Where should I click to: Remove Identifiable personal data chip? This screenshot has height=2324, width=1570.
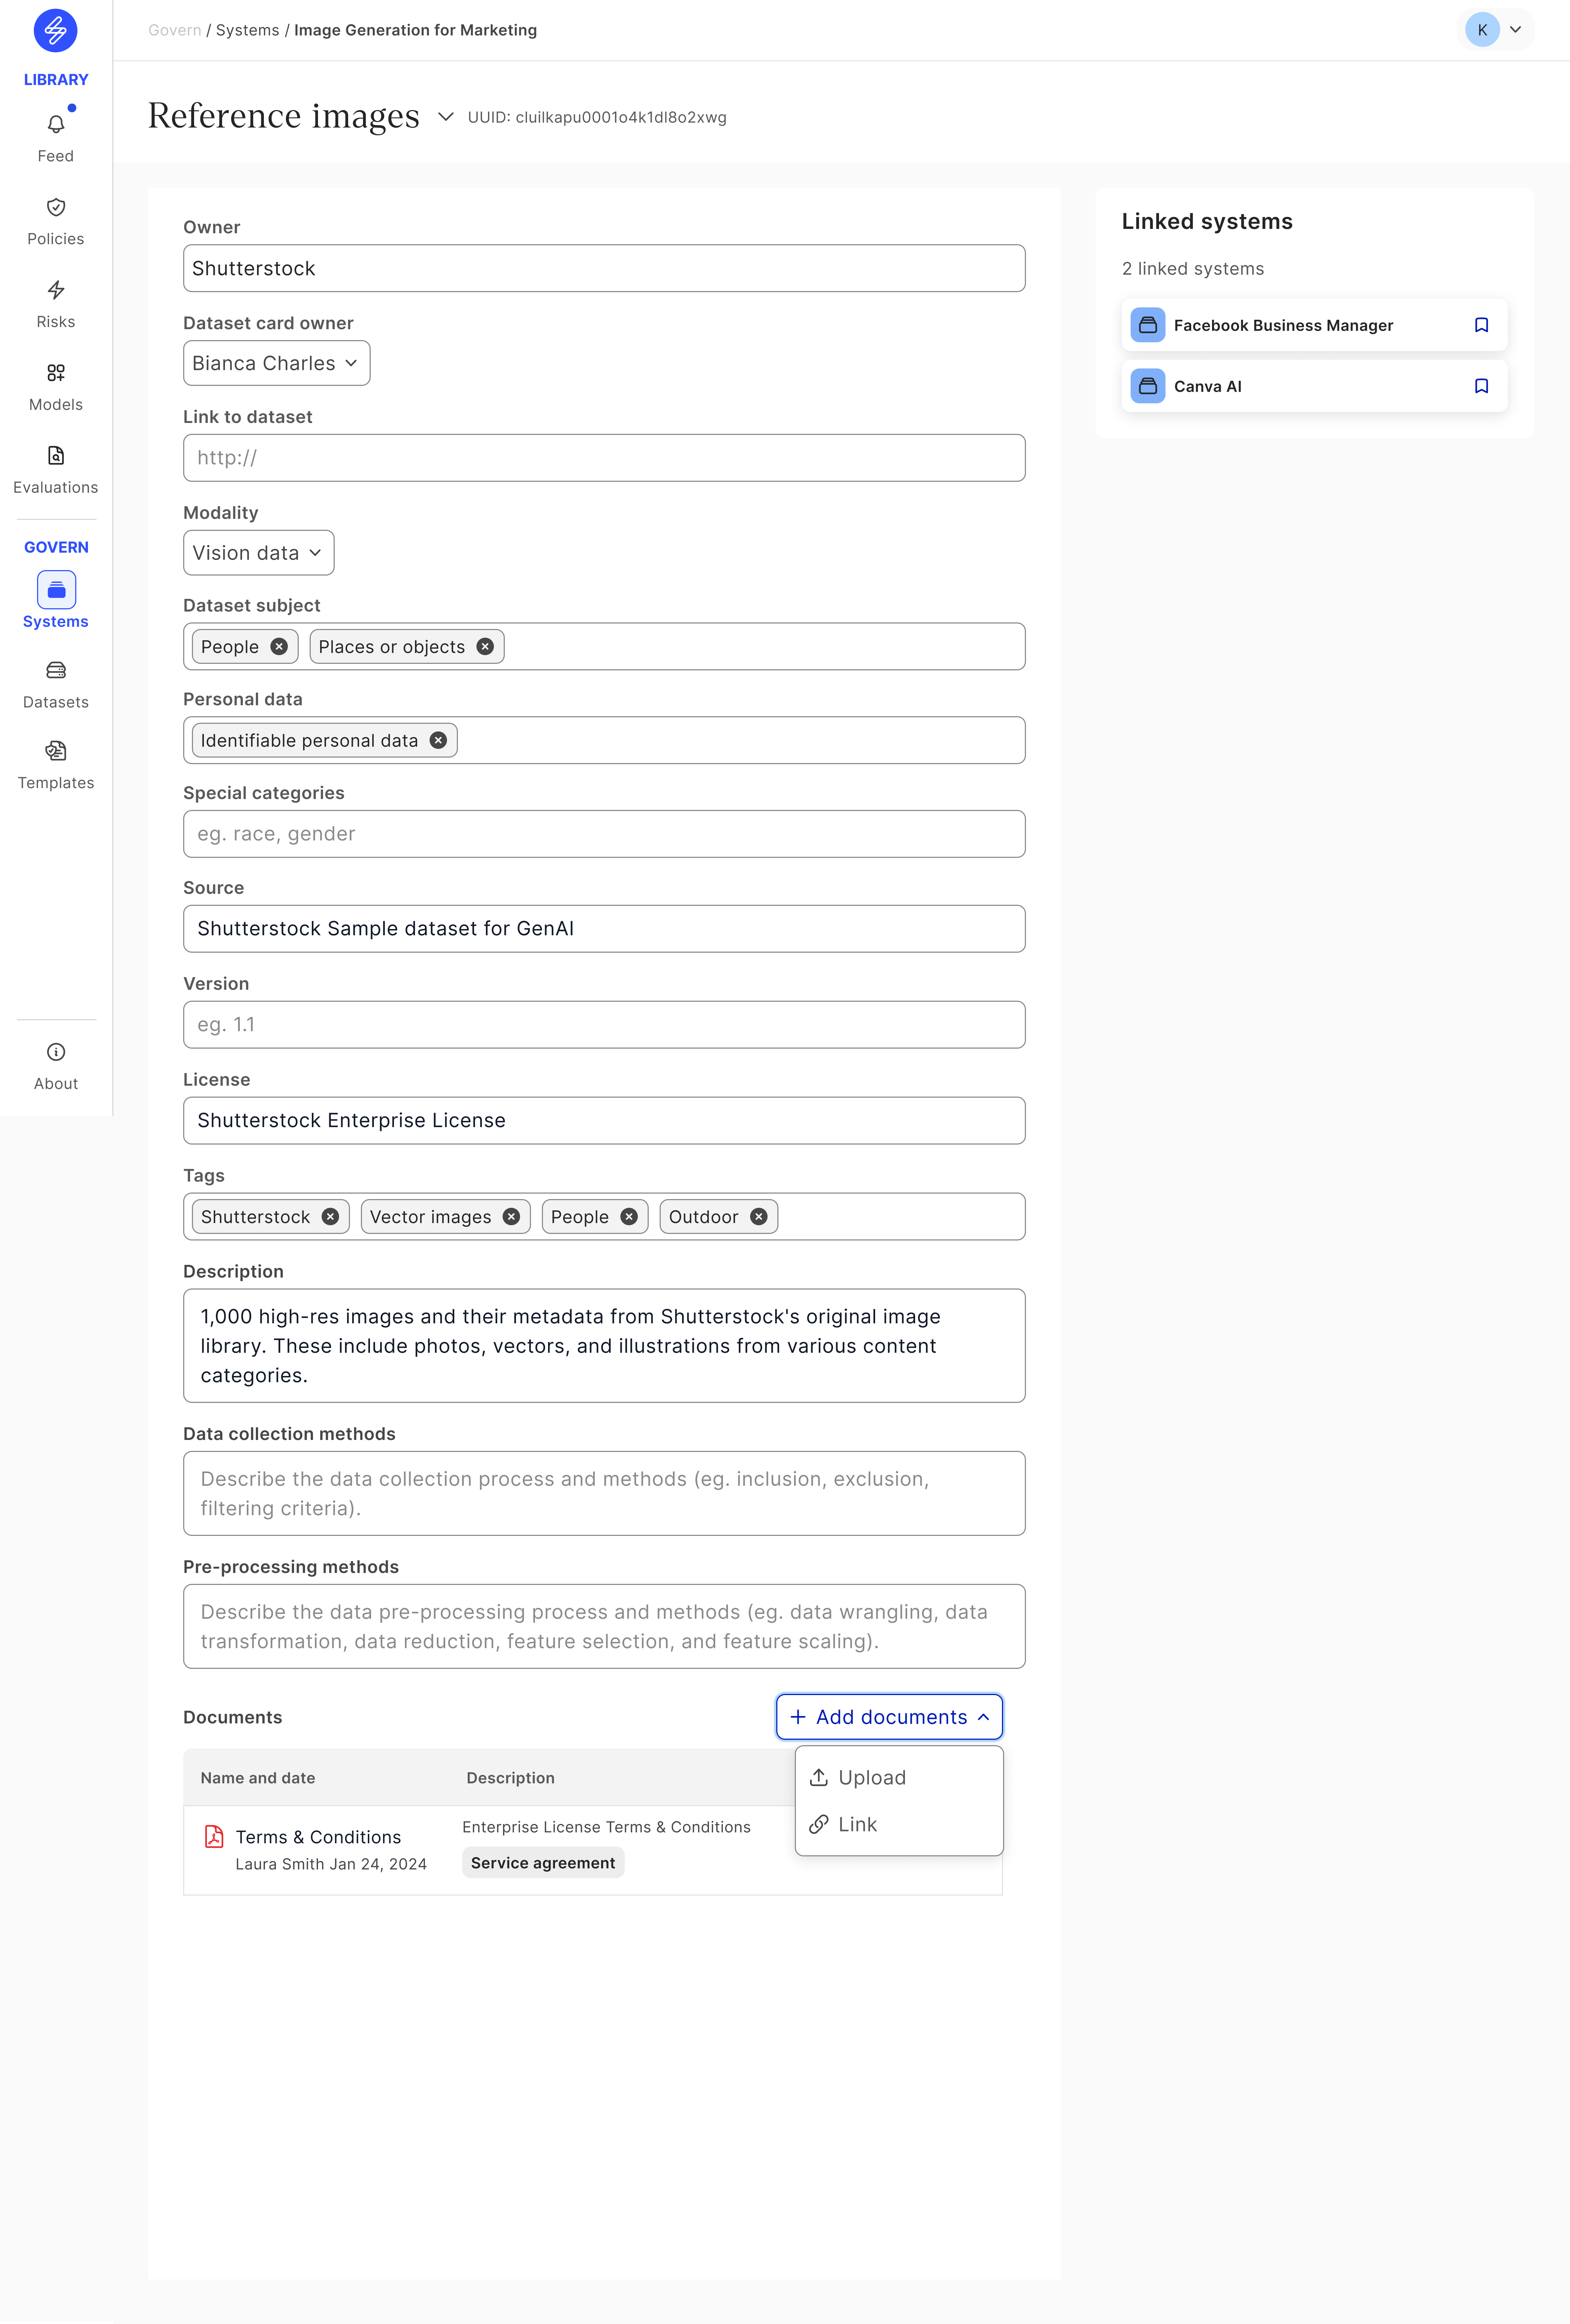(x=438, y=740)
